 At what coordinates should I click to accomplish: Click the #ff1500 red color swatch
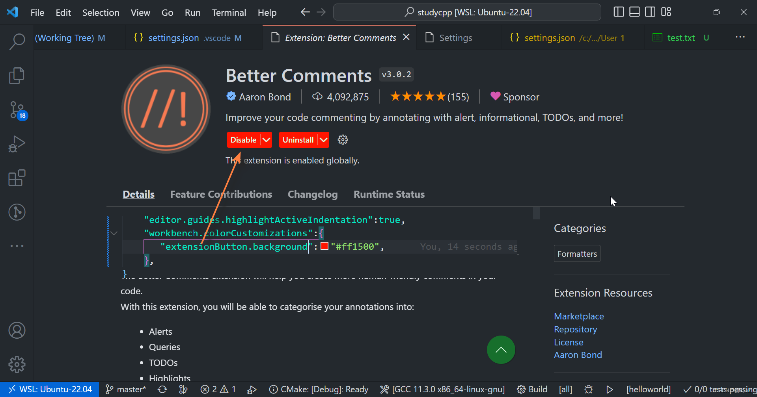[324, 246]
